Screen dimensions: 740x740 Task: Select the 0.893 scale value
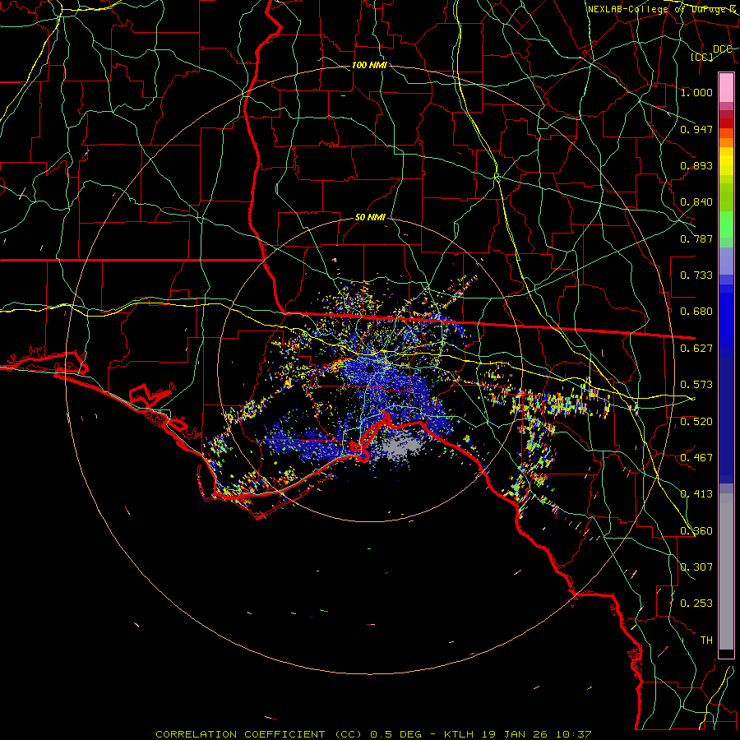point(696,165)
